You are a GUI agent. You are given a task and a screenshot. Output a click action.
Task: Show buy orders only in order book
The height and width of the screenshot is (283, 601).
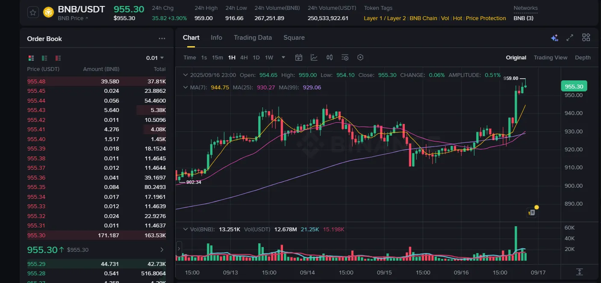[44, 58]
